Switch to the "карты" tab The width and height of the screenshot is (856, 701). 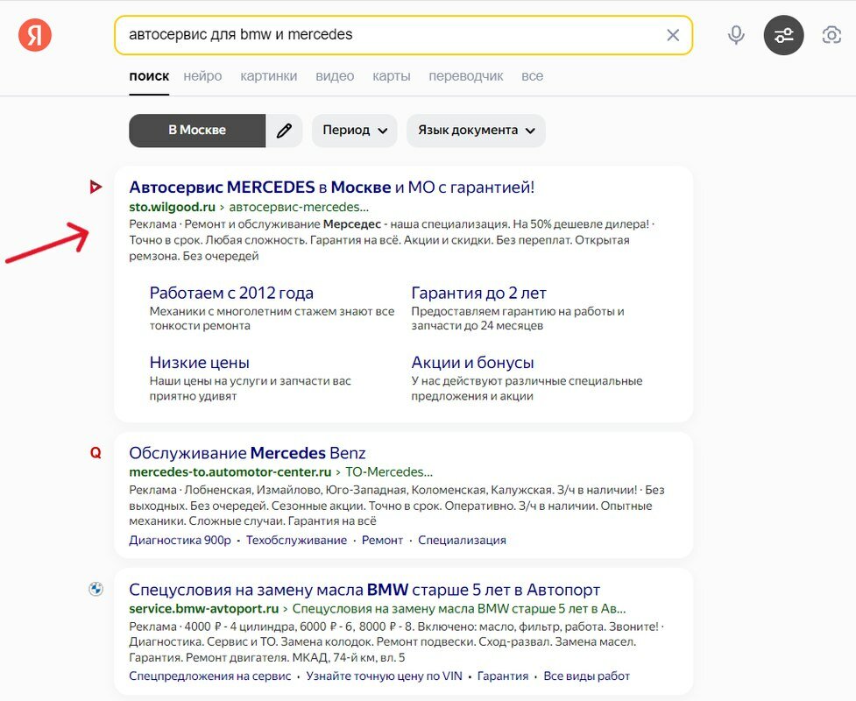(392, 76)
